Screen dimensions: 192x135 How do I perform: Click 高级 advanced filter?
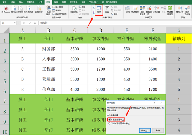click(x=114, y=14)
